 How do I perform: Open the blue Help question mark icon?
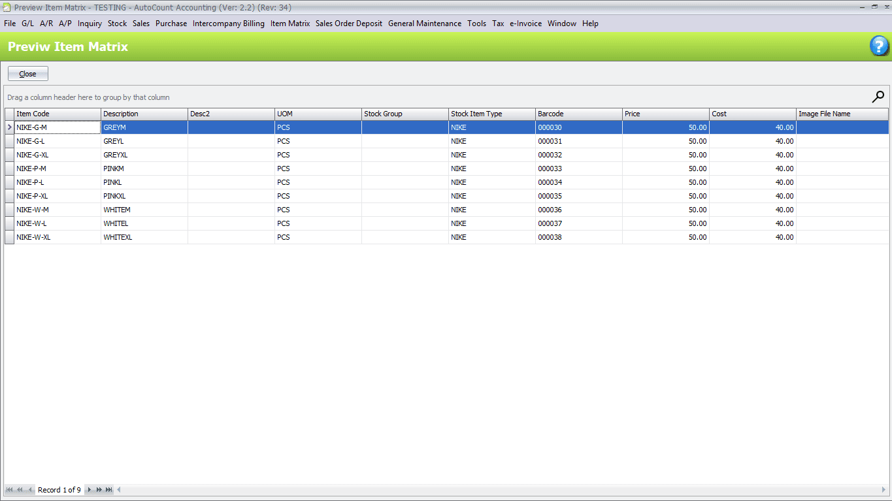878,46
